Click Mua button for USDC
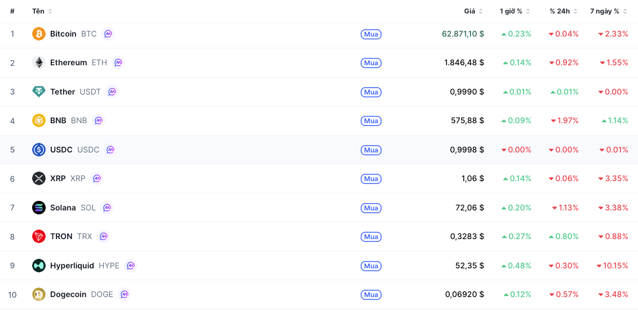638x310 pixels. point(371,150)
